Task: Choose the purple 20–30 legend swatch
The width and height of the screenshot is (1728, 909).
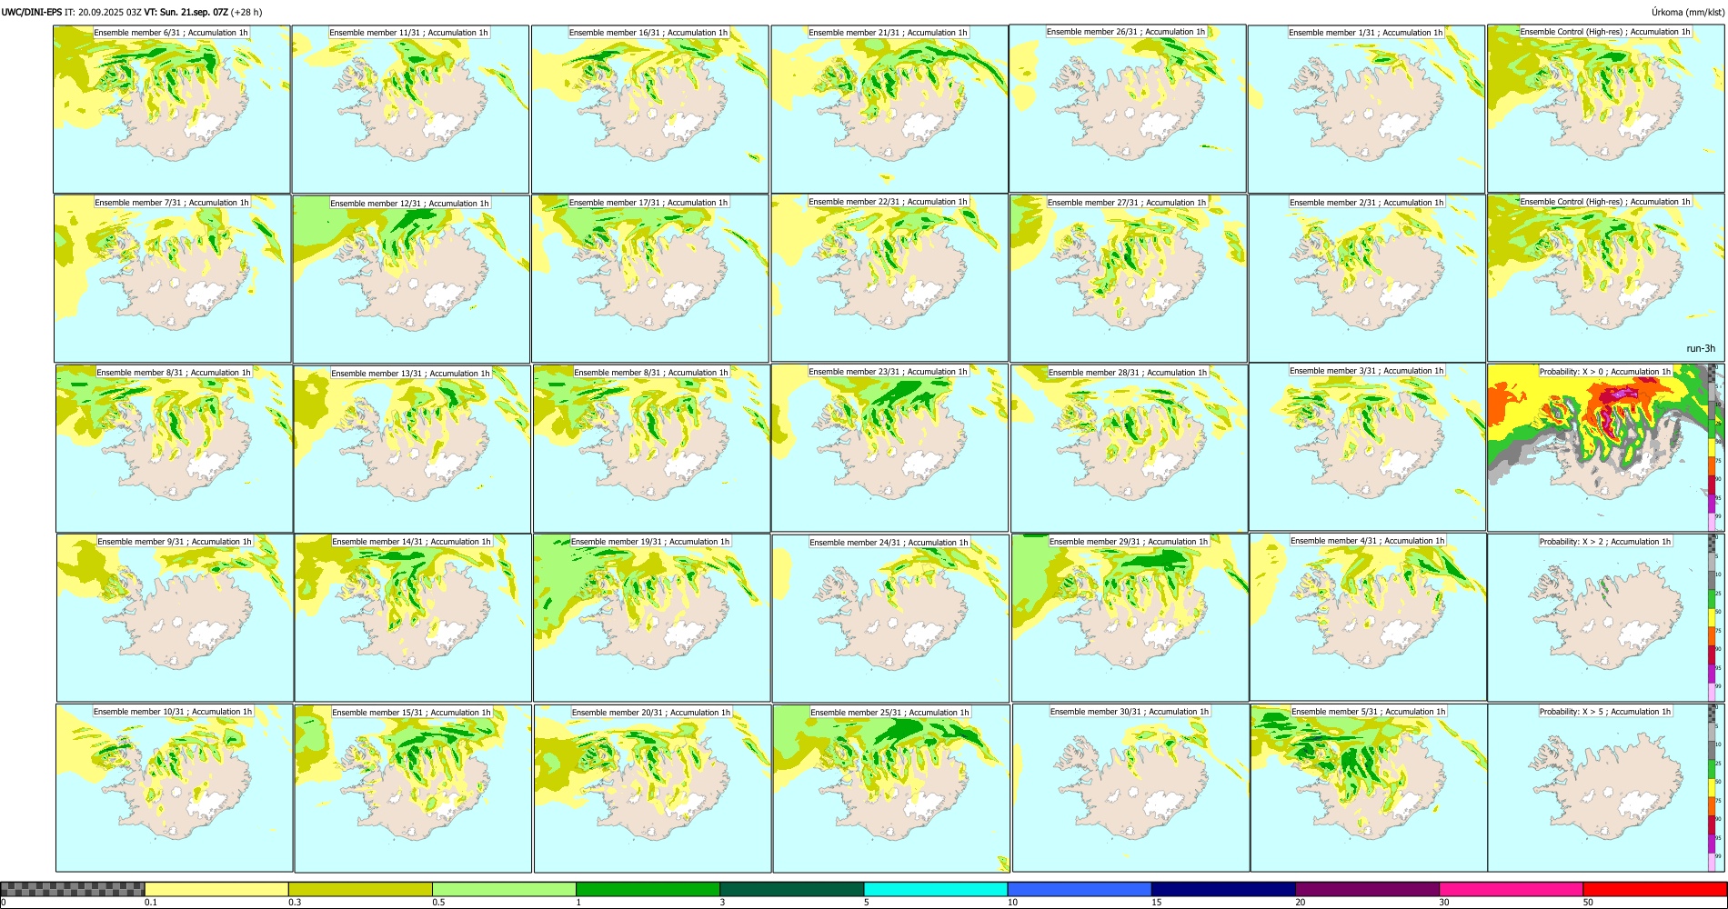Action: pos(1367,889)
